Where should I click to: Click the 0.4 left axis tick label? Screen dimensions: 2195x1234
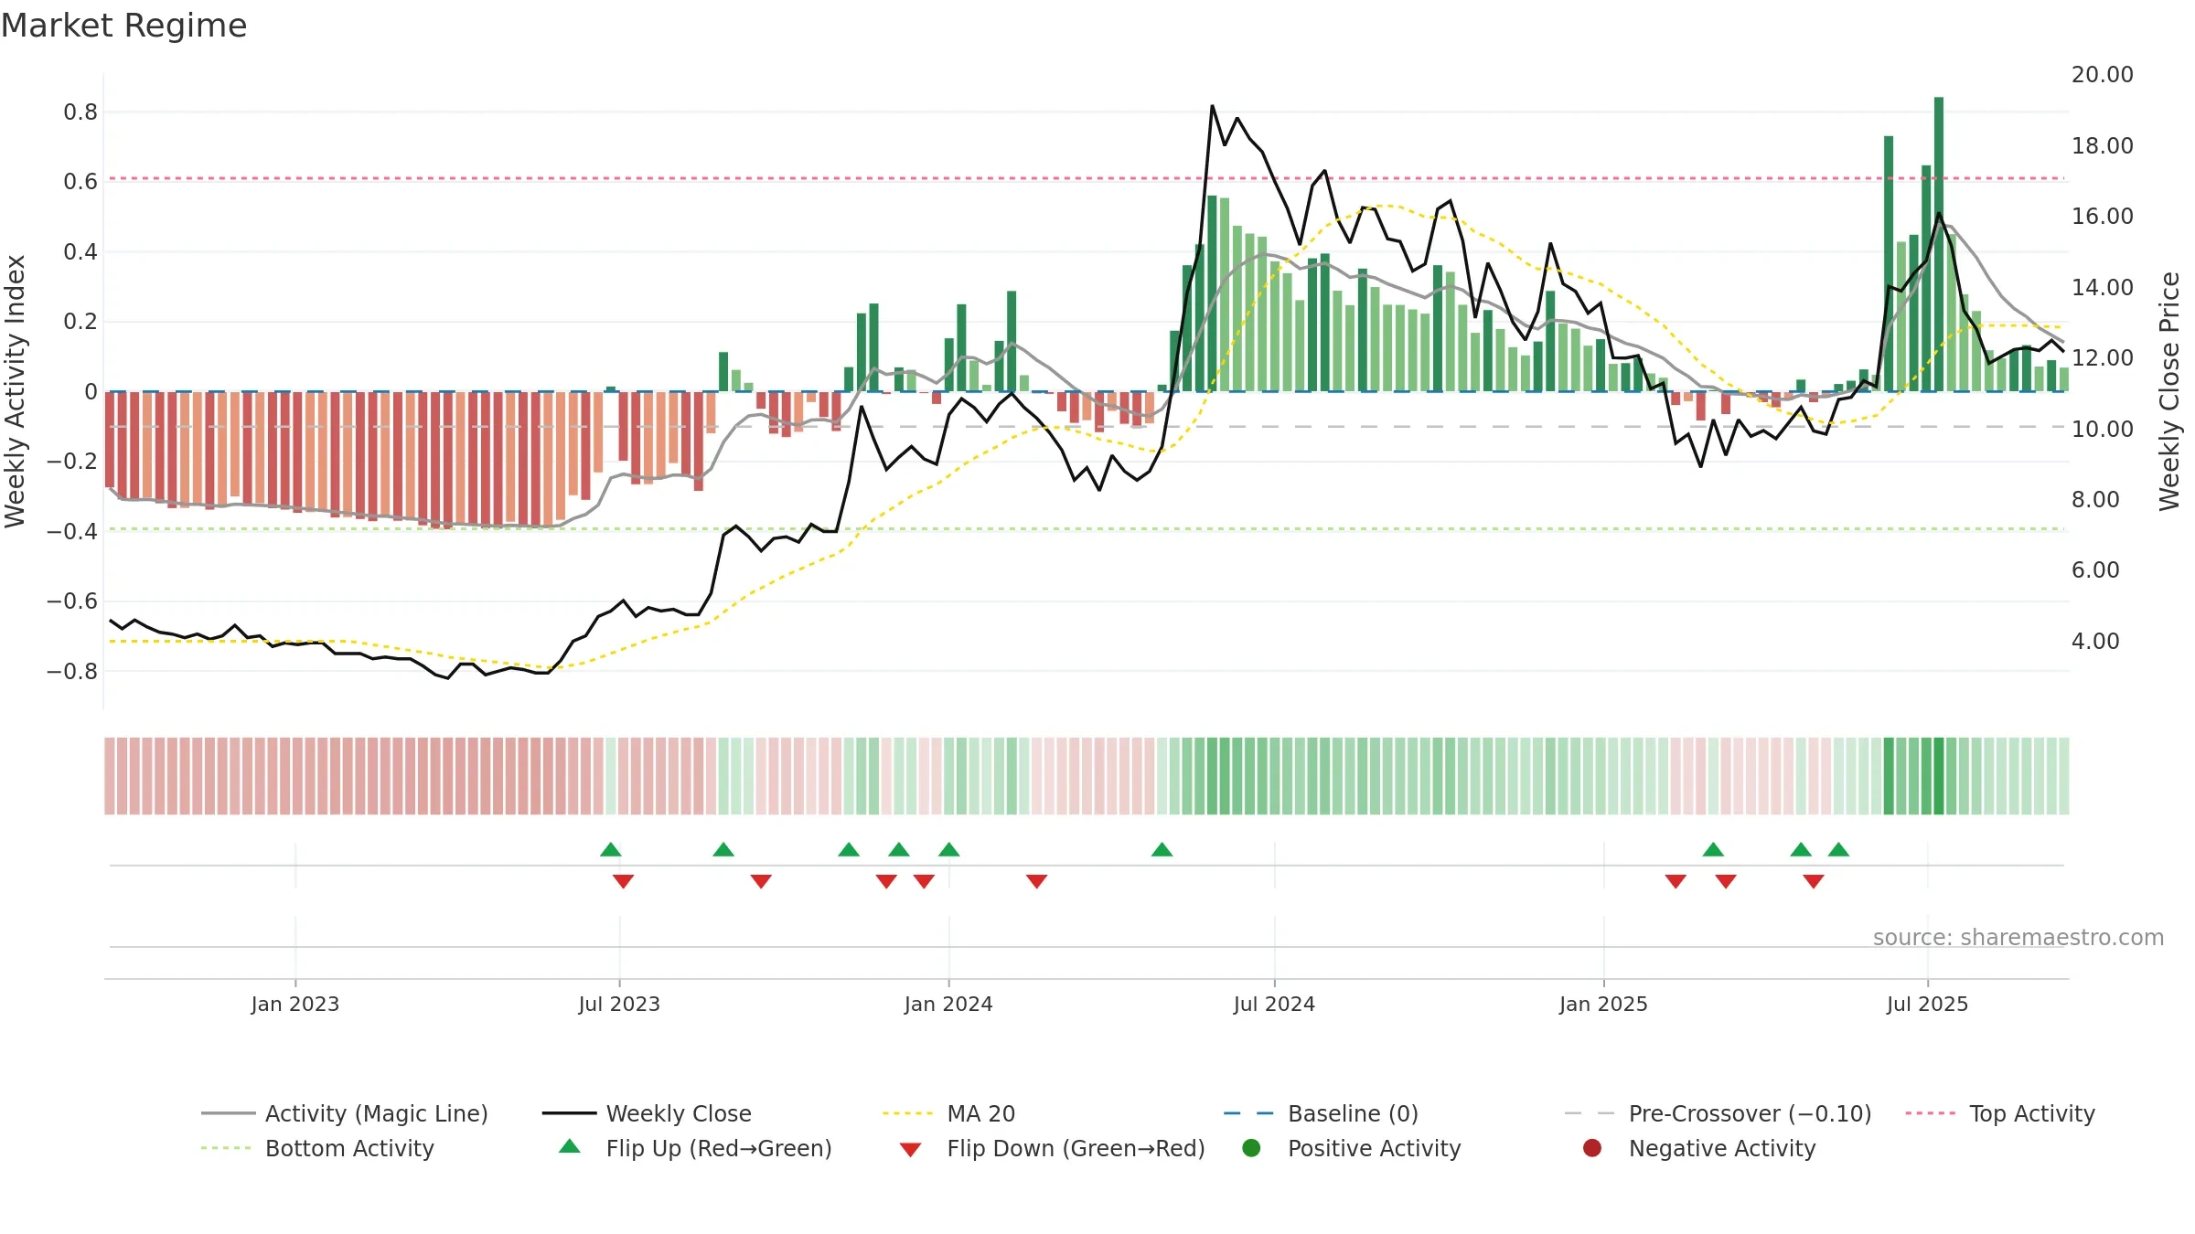pos(80,251)
